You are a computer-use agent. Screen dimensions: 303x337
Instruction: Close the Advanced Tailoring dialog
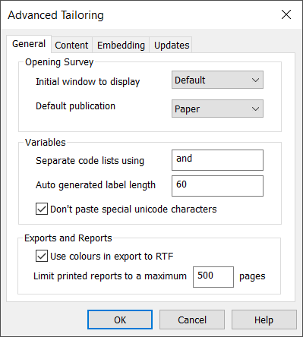286,14
